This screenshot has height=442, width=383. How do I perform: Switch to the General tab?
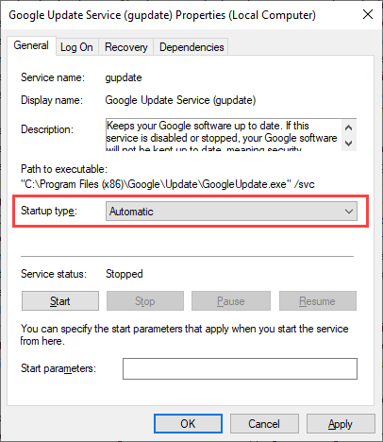click(31, 45)
